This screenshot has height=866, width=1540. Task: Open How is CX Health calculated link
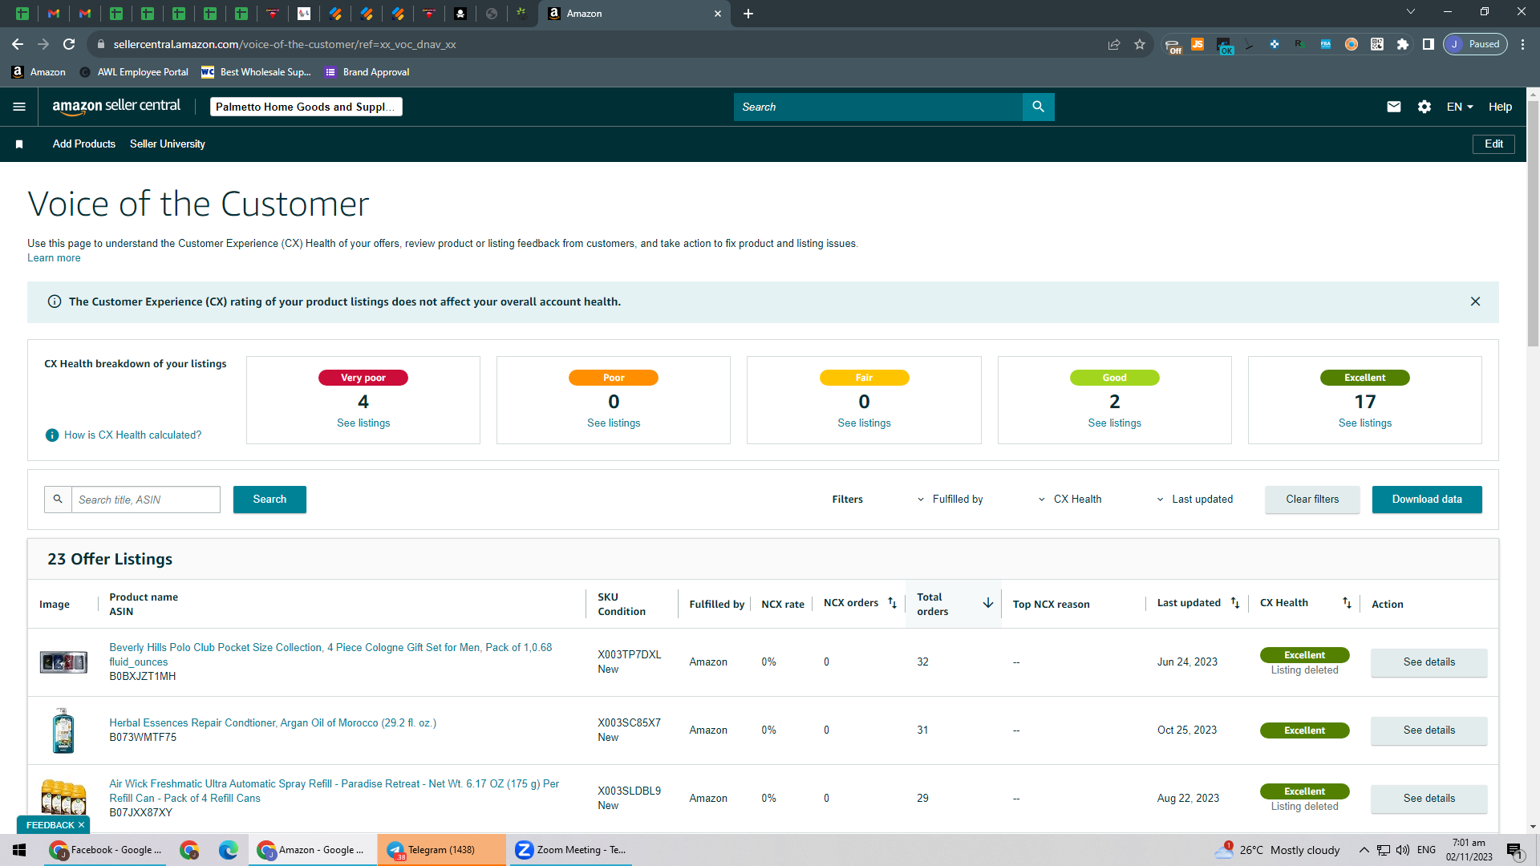pos(132,435)
